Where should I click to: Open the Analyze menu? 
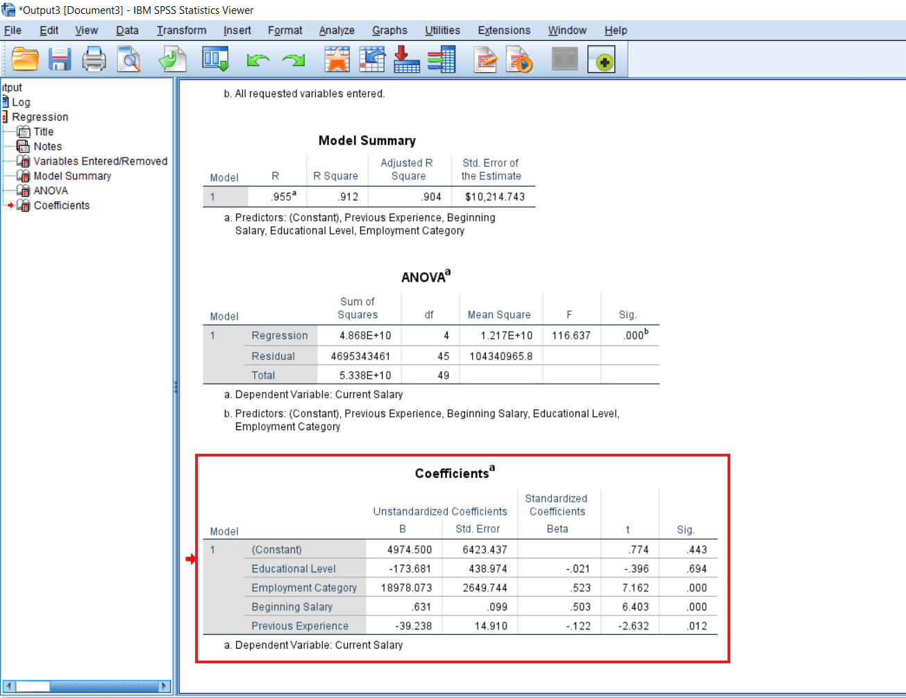click(337, 31)
